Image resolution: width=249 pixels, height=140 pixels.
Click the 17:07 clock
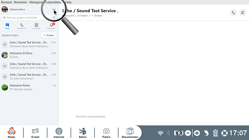238,133
